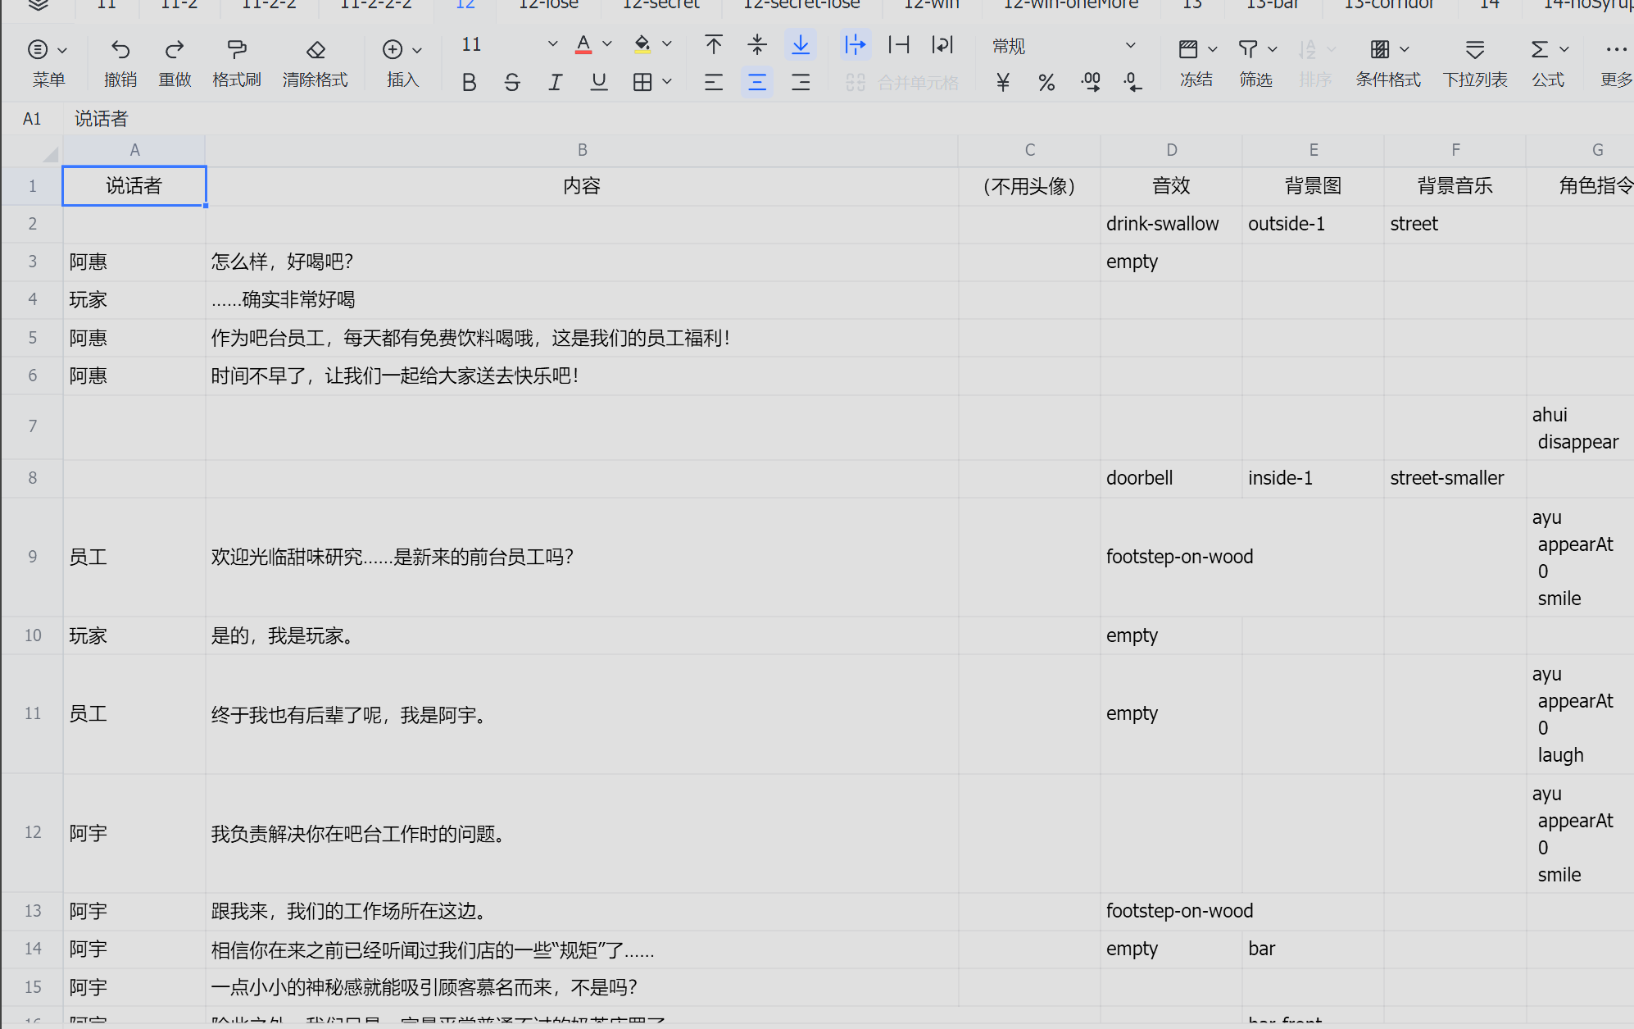Click the undo (撤销) icon

pos(120,50)
